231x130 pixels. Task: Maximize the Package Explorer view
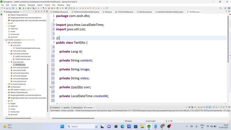coord(47,12)
